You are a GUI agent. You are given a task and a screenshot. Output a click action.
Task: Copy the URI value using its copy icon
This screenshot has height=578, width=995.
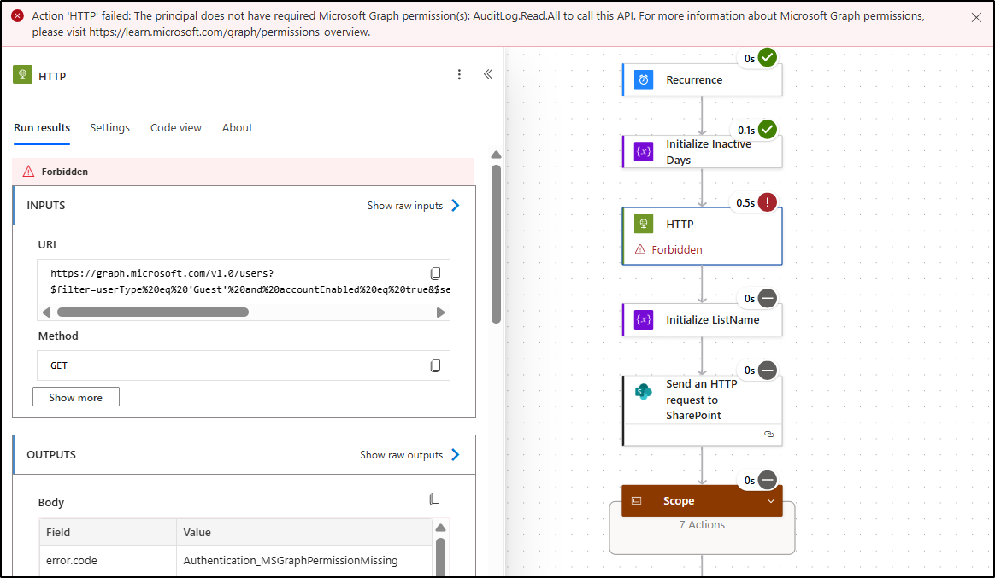tap(435, 273)
